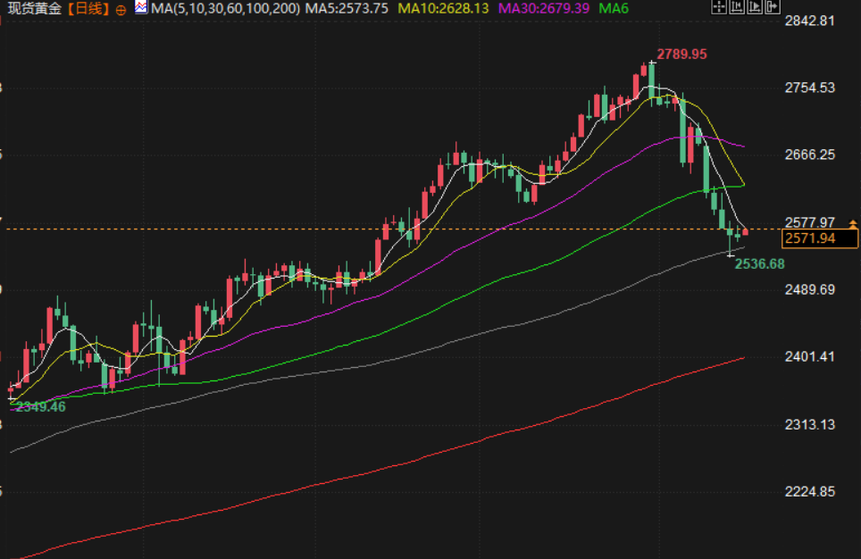Click the jump-to-chart-start axis icon
This screenshot has height=559, width=861.
click(x=737, y=6)
